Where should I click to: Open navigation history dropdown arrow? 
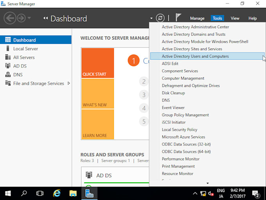pyautogui.click(x=29, y=18)
